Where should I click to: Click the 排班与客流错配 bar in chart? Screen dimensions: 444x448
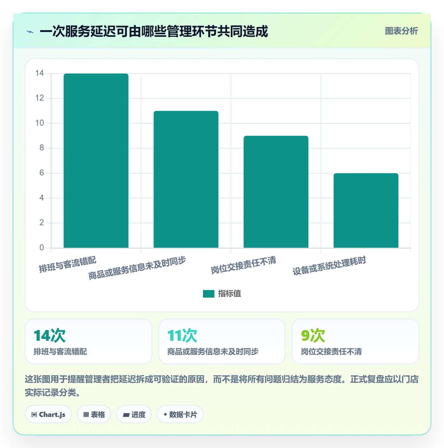coord(96,161)
